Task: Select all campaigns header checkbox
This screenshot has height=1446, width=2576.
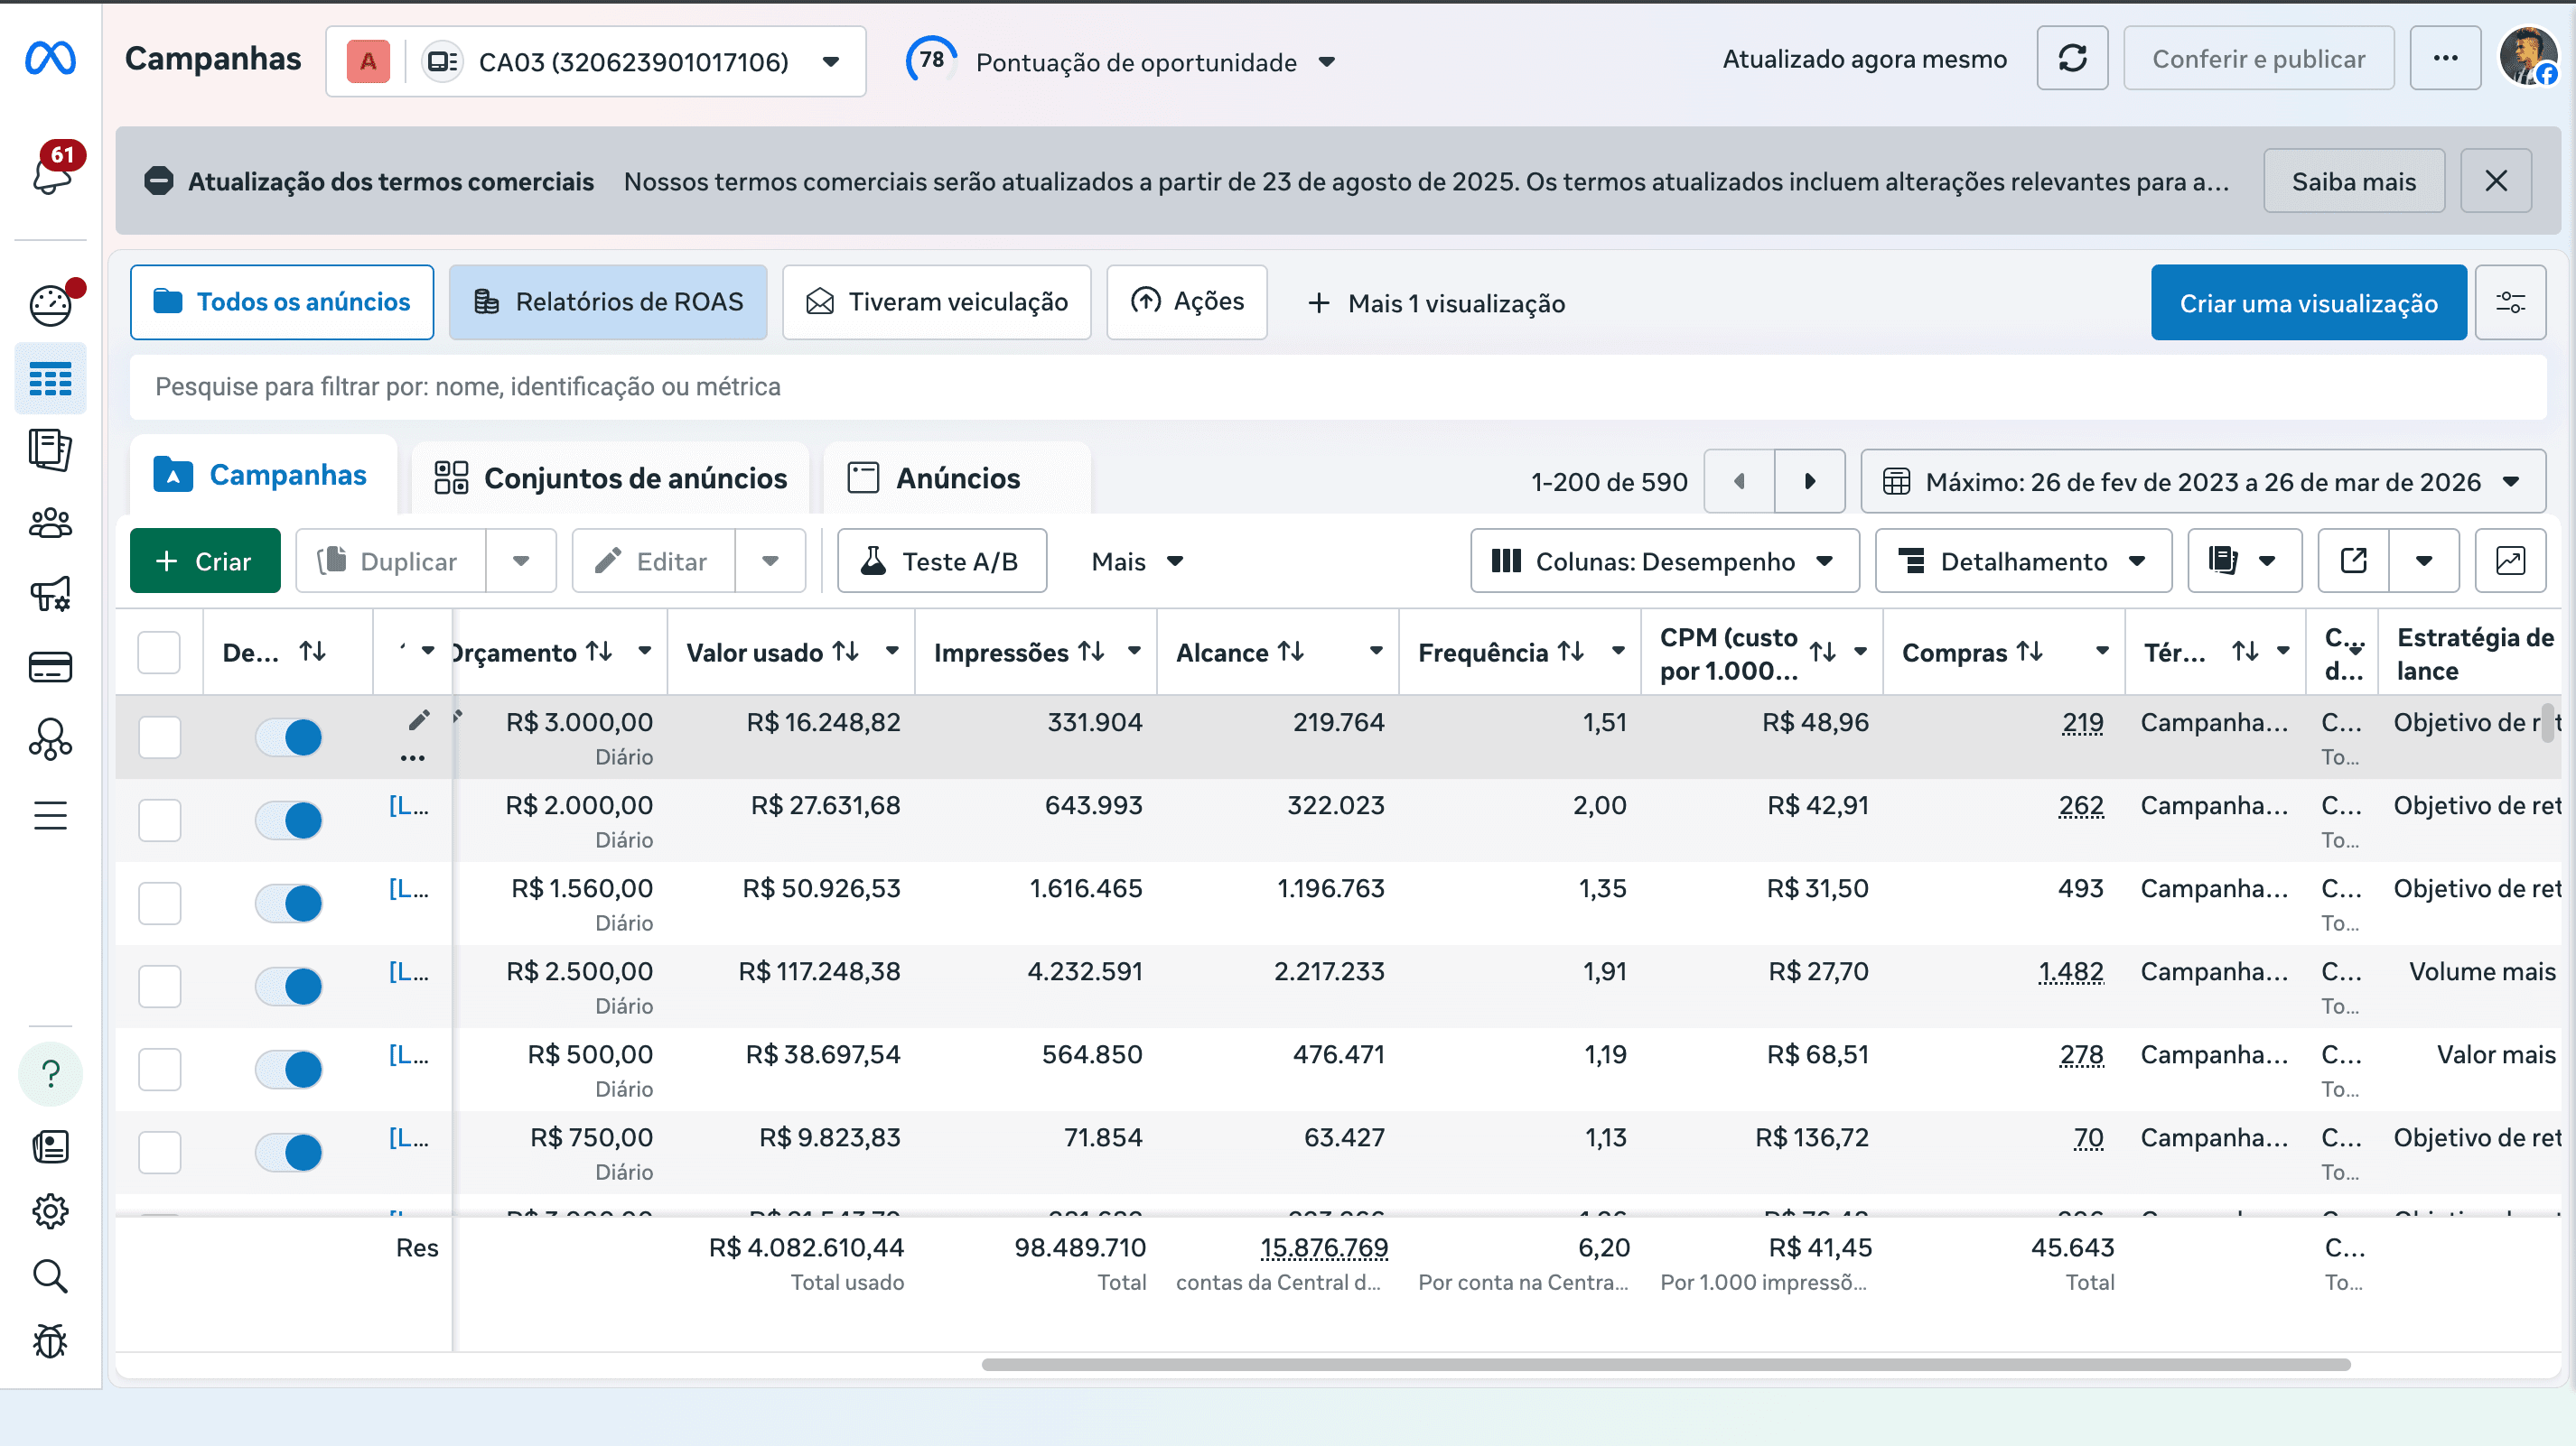Action: pos(159,653)
